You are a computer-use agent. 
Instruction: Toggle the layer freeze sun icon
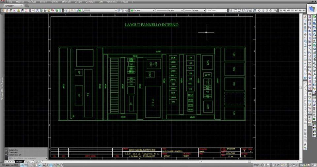(72, 11)
